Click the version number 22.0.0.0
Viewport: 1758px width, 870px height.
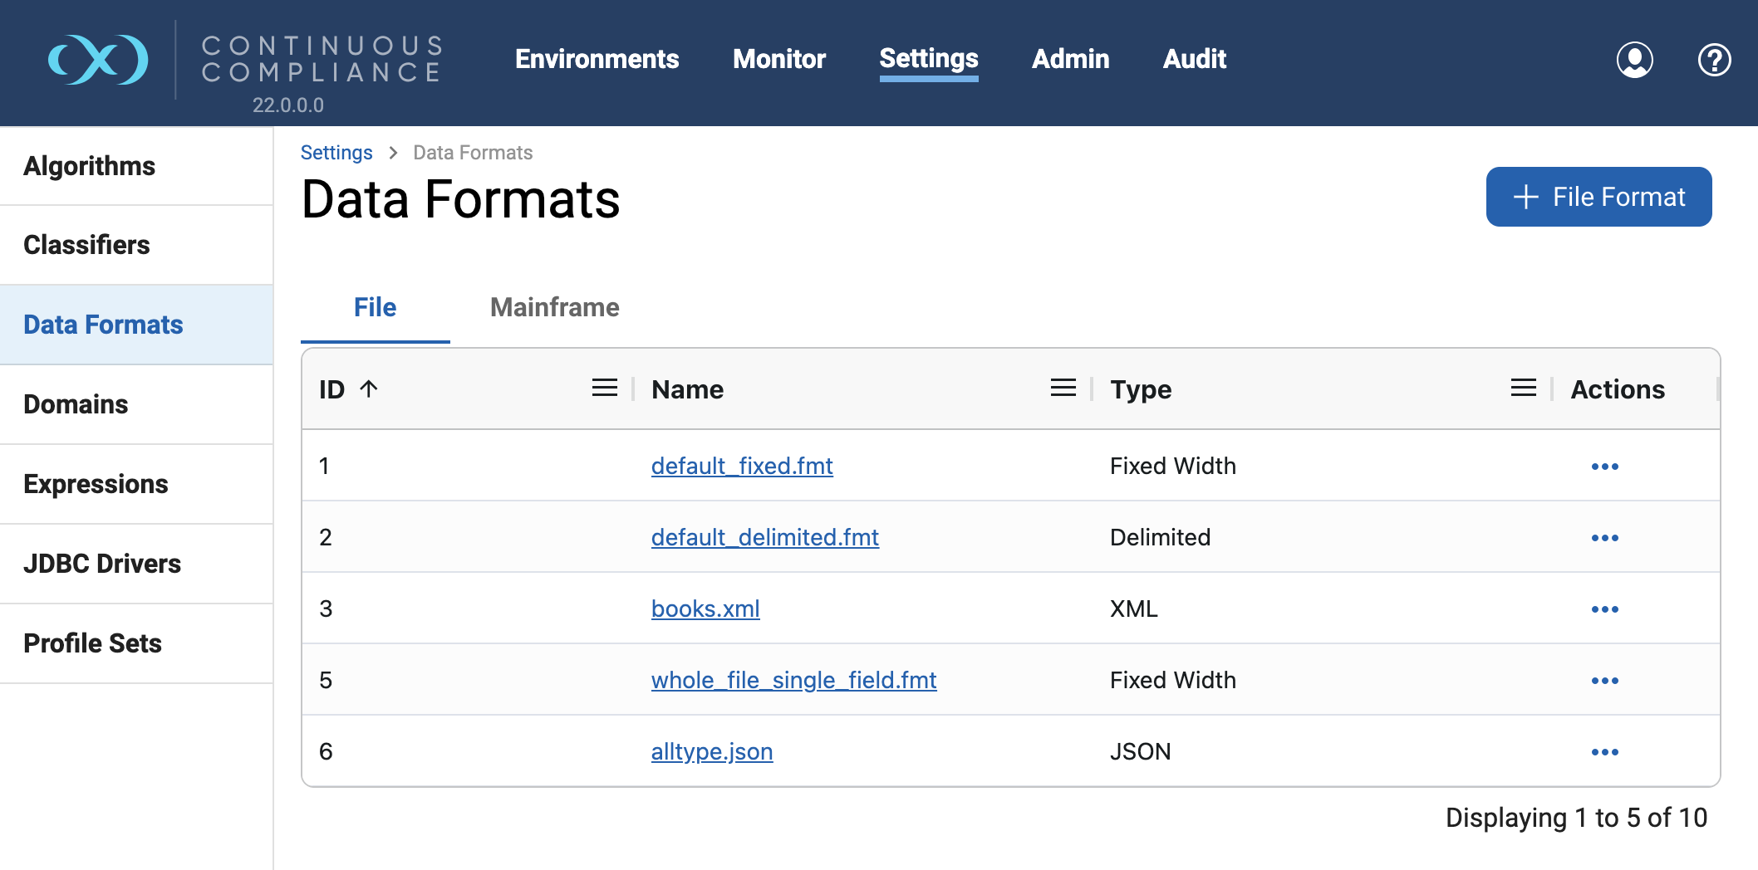tap(288, 105)
